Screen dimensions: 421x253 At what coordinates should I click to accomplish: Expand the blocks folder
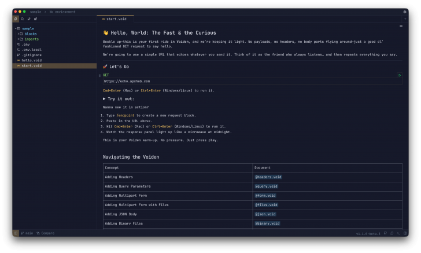[x=30, y=34]
